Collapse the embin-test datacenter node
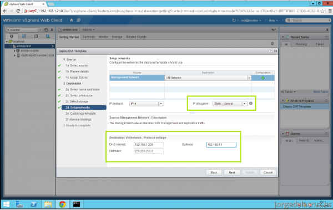Screen dimensions: 333x210 [x=11, y=46]
